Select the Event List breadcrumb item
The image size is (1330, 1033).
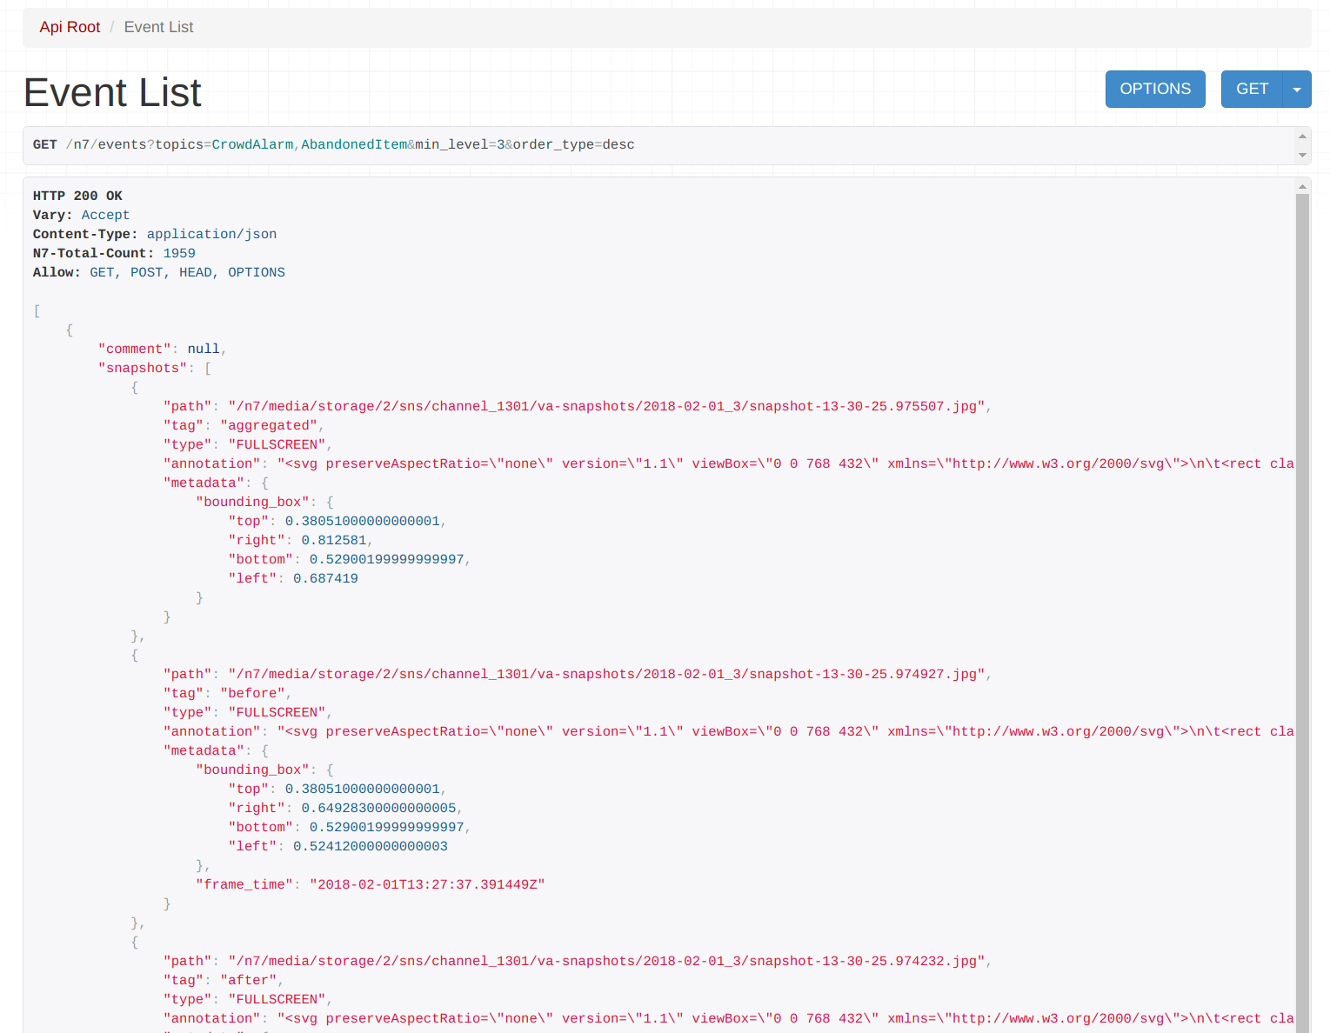click(x=158, y=27)
